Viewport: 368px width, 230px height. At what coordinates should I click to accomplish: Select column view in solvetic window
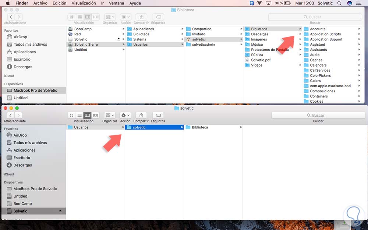pyautogui.click(x=87, y=115)
